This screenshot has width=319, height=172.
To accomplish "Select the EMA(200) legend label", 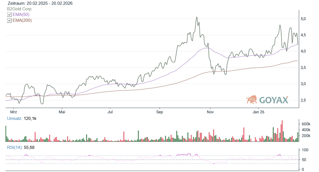I will pyautogui.click(x=22, y=20).
